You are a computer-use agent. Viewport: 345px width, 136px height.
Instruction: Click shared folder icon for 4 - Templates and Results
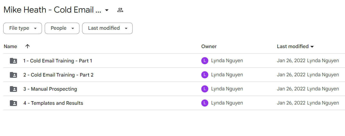(13, 103)
